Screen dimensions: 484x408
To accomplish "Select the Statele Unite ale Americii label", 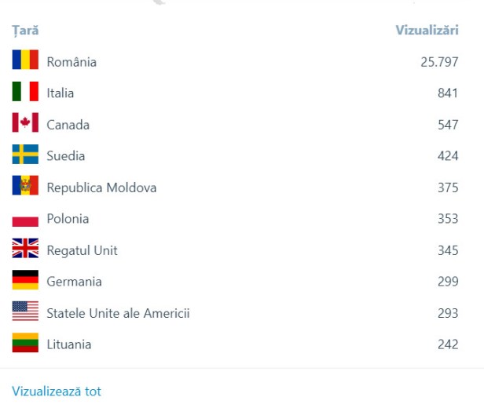I will click(118, 313).
